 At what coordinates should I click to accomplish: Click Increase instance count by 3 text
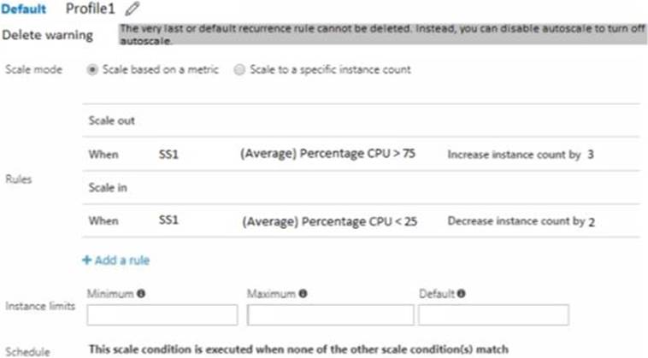click(x=520, y=154)
